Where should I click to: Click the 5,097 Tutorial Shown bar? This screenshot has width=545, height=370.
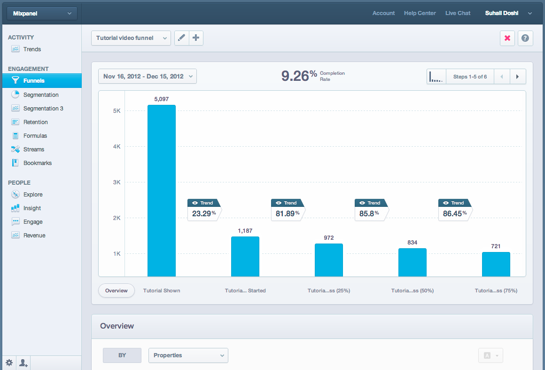click(x=161, y=190)
